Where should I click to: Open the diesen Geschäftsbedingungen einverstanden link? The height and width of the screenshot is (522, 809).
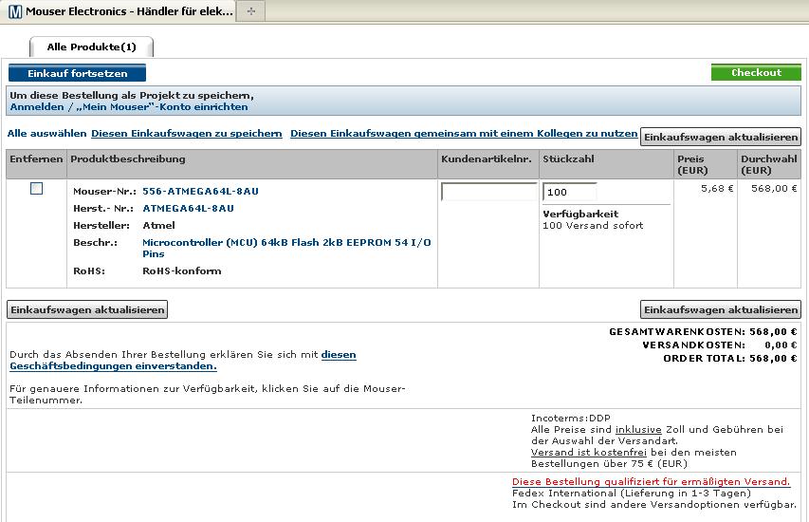tap(183, 361)
